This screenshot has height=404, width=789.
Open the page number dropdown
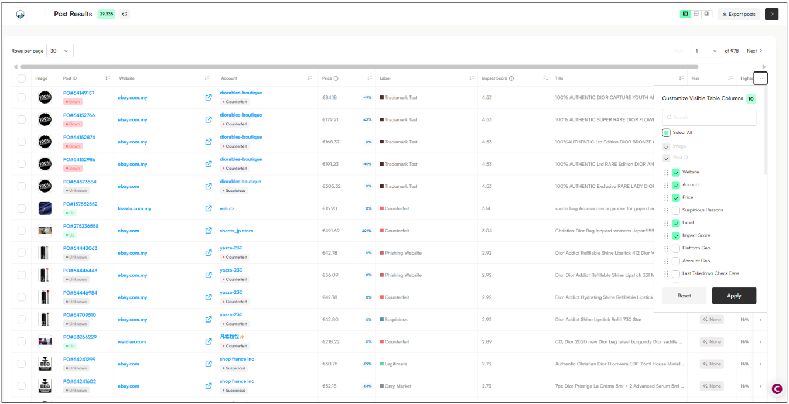[x=706, y=51]
